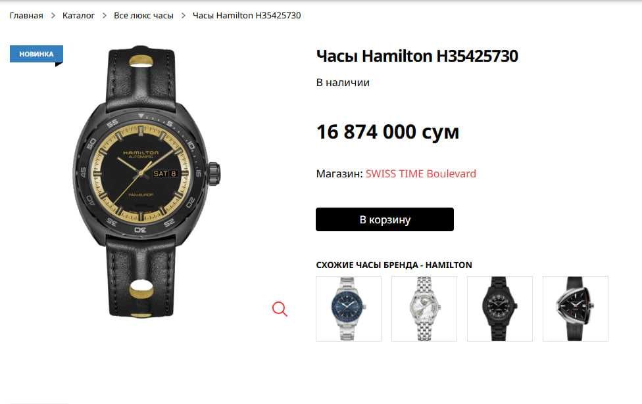The width and height of the screenshot is (642, 404).
Task: Open the Главная breadcrumb link
Action: (26, 16)
